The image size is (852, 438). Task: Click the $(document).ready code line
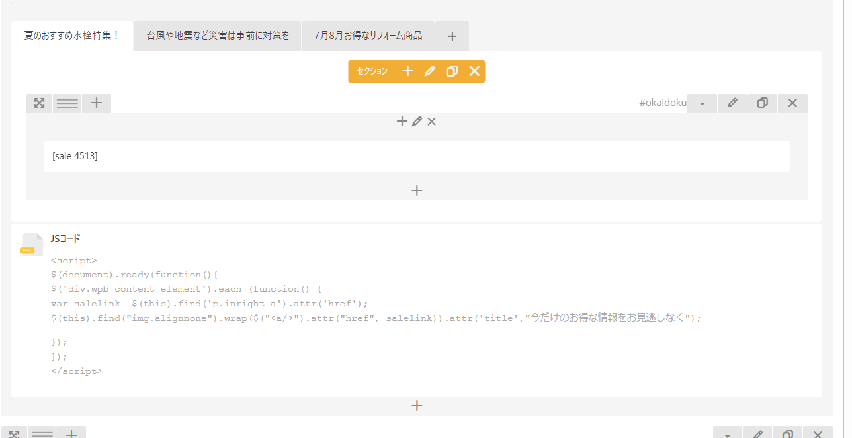coord(134,275)
